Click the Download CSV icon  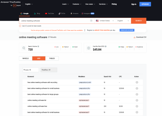[134, 37]
